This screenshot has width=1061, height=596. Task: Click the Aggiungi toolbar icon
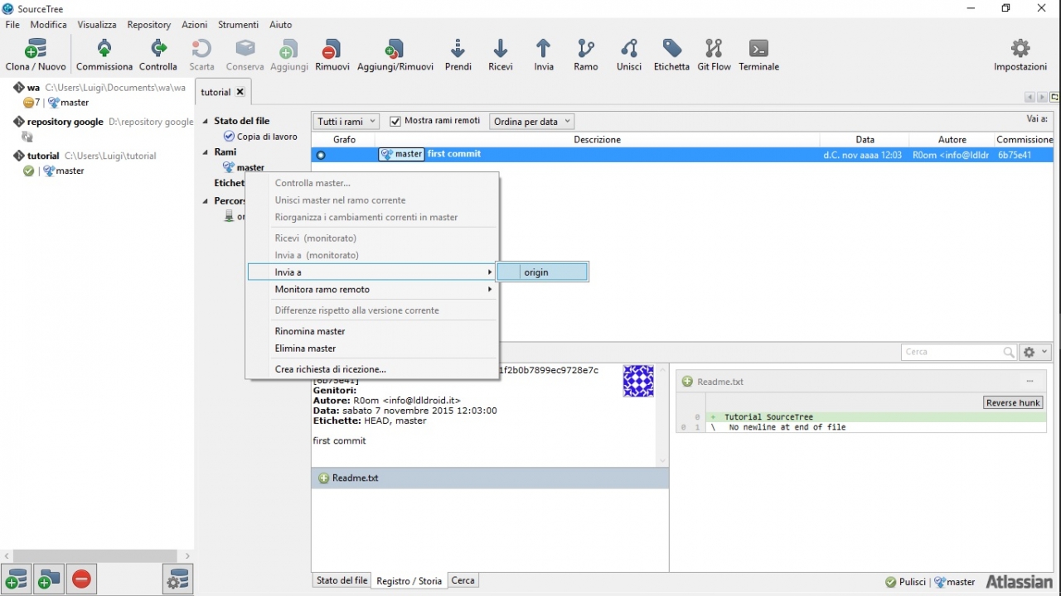pos(288,49)
